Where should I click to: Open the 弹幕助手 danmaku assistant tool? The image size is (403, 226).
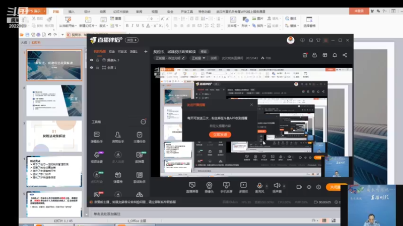tap(97, 137)
